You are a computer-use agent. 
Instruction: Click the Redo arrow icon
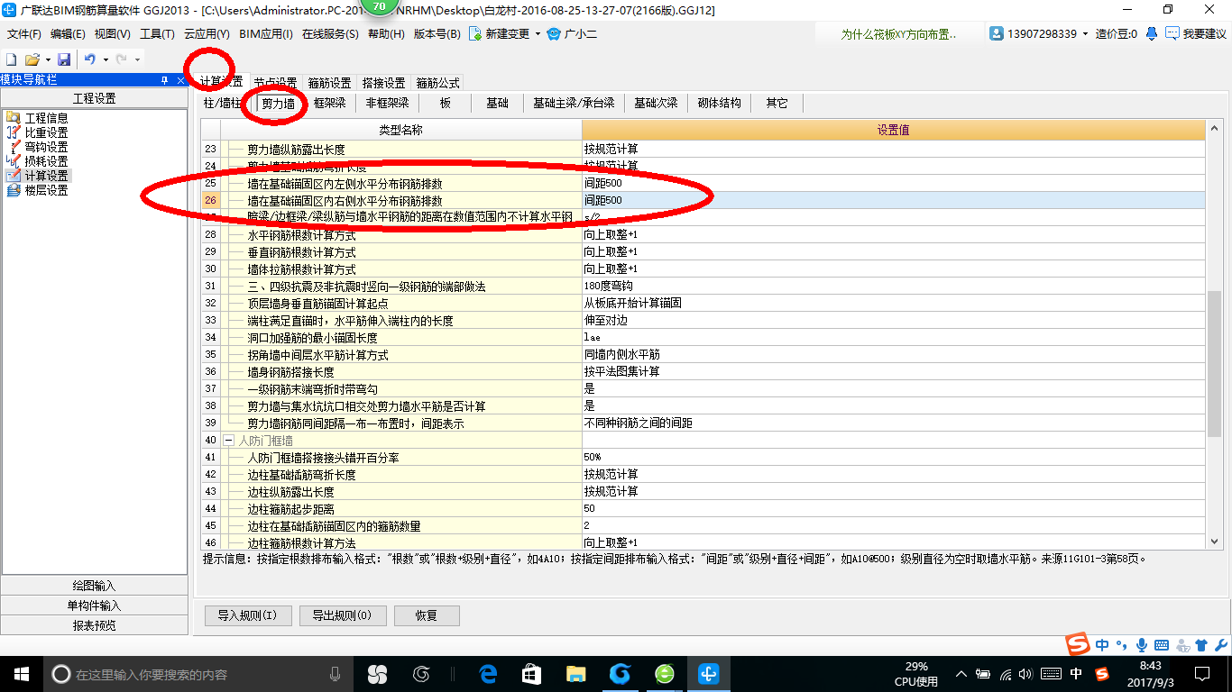tap(122, 59)
